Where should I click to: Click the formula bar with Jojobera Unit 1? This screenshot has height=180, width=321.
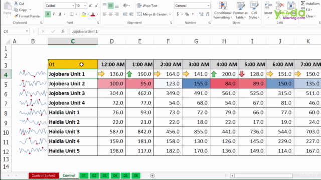(195, 31)
